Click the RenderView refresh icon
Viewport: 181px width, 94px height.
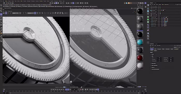9,13
